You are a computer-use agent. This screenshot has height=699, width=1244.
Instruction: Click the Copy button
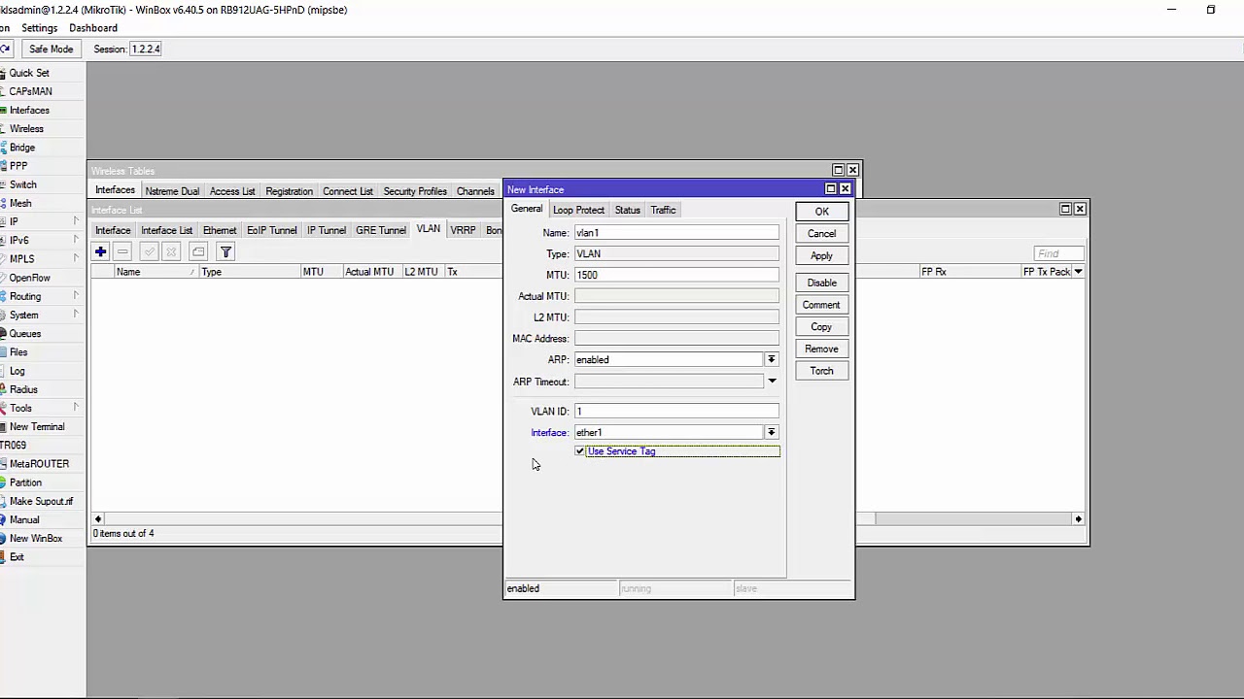pos(821,327)
